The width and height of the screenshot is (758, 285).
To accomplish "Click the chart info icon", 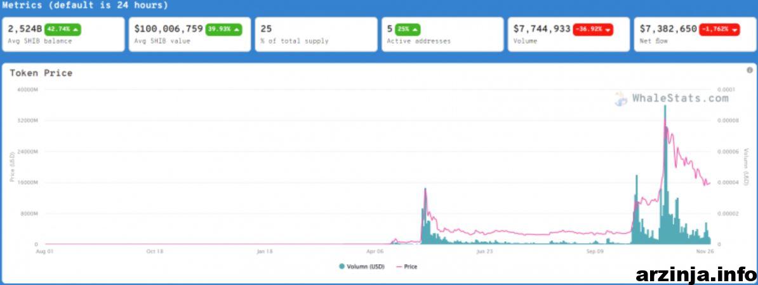I will [x=749, y=70].
